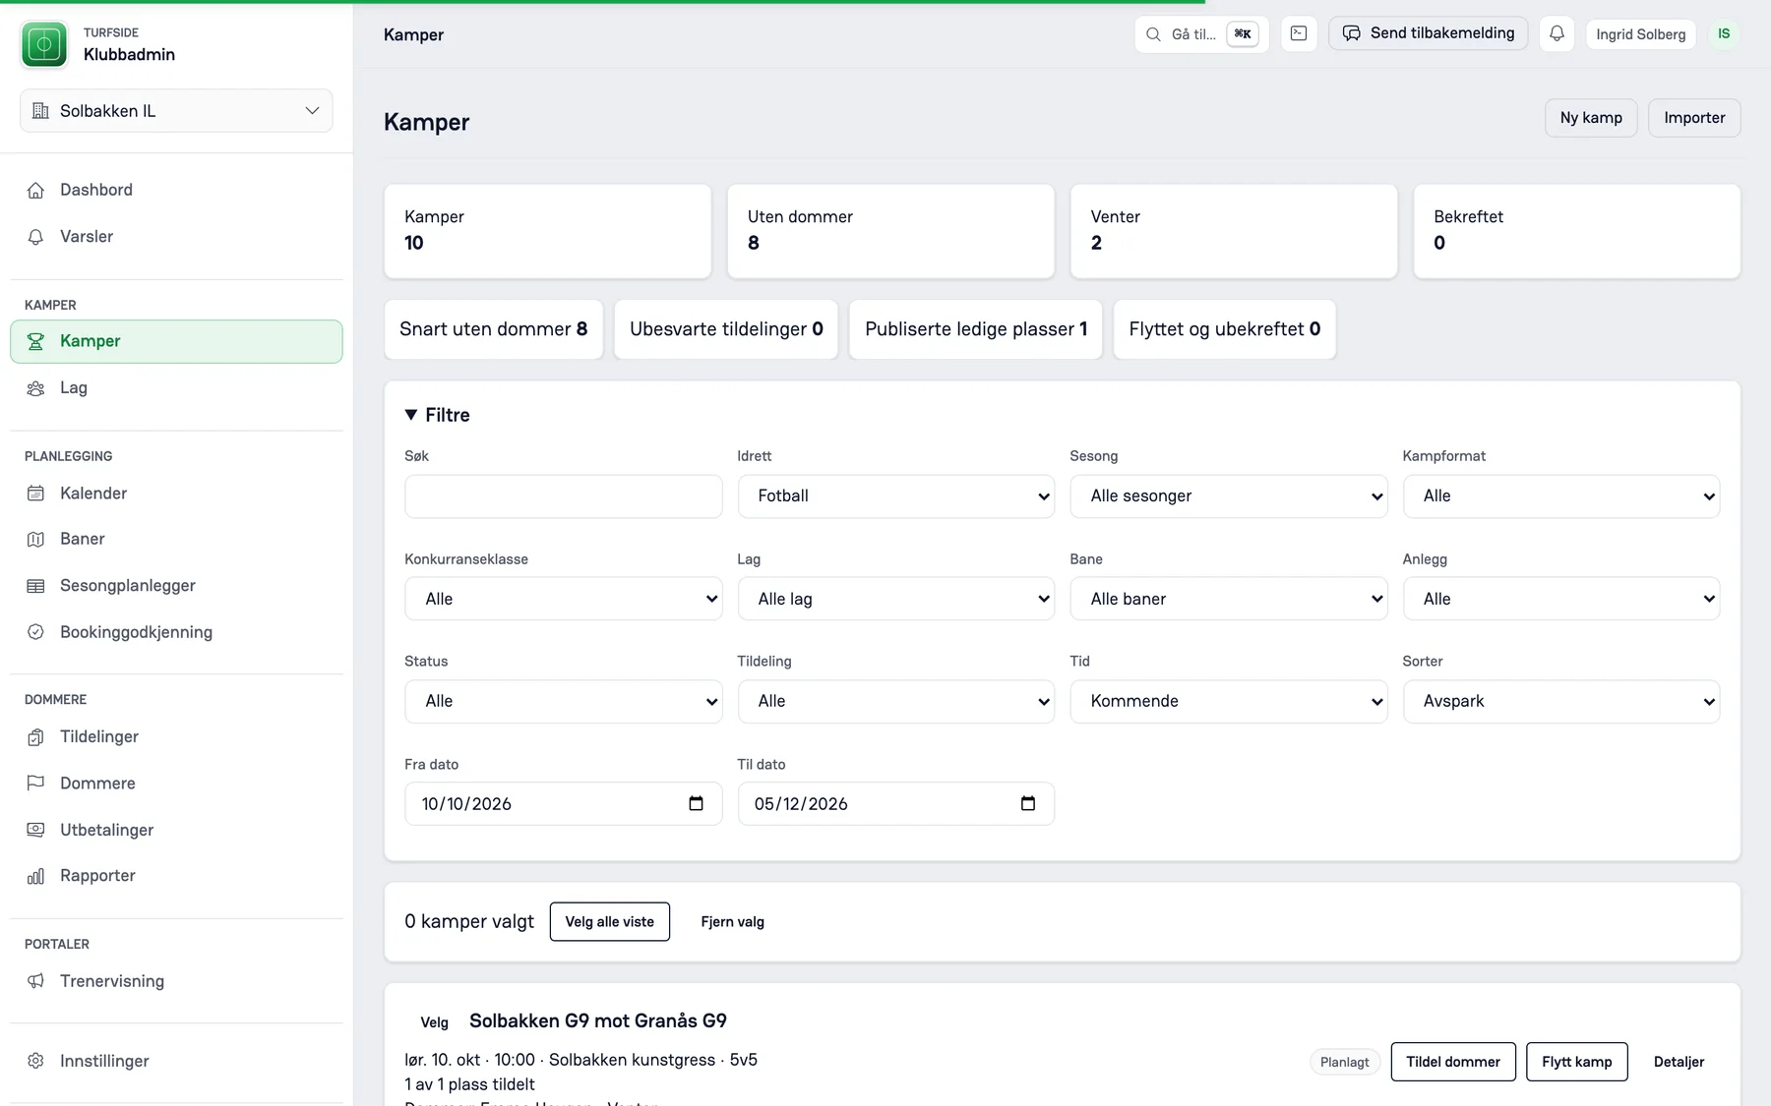The width and height of the screenshot is (1771, 1106).
Task: Open the Kampformat dropdown
Action: pyautogui.click(x=1561, y=496)
